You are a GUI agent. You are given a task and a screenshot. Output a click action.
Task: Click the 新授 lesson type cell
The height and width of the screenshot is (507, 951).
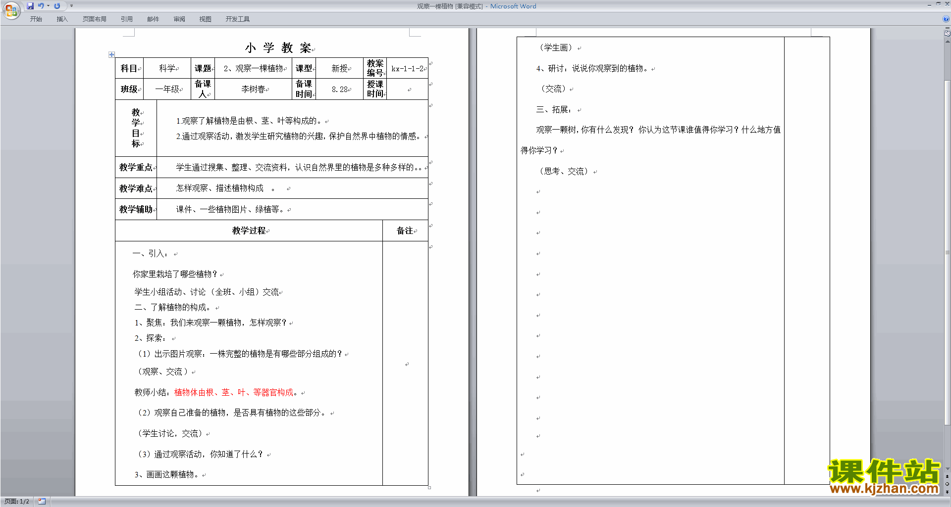click(x=339, y=68)
